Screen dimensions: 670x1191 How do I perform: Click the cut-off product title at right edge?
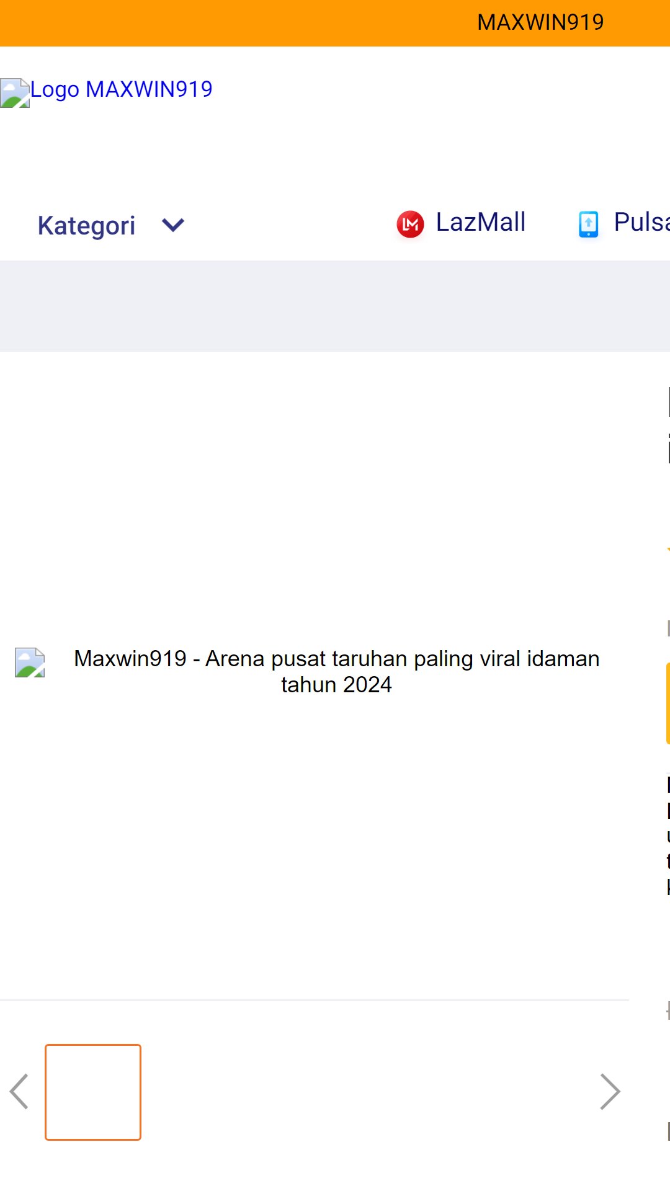(668, 425)
